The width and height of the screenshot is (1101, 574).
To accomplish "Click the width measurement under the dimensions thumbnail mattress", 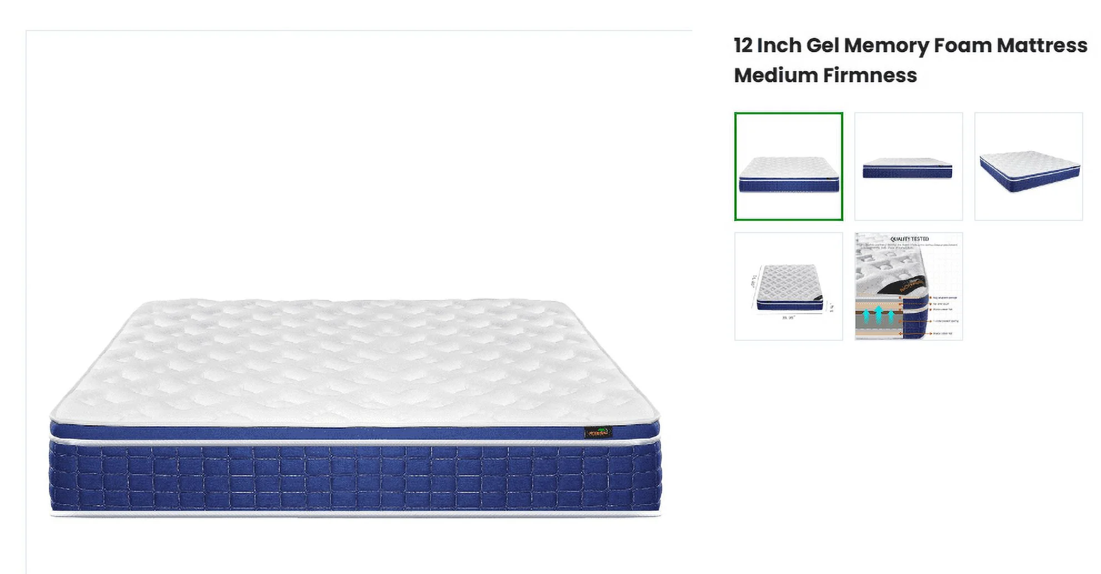I will click(x=788, y=318).
